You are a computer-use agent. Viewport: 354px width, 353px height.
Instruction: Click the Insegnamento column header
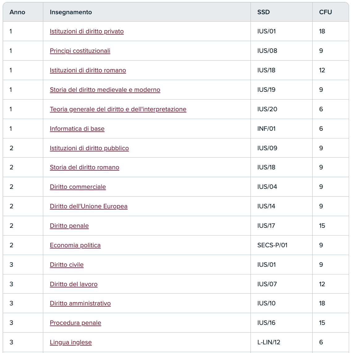point(71,12)
